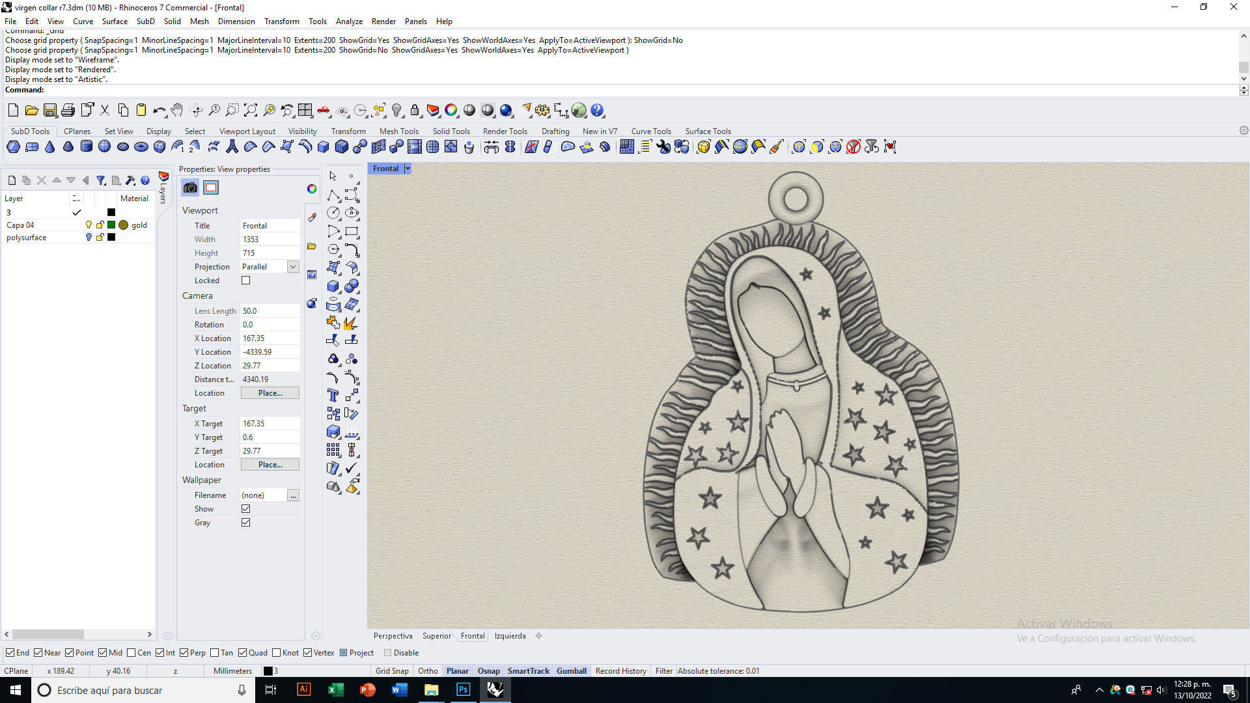Toggle Grid Snap in the status bar
The width and height of the screenshot is (1250, 703).
pyautogui.click(x=392, y=671)
